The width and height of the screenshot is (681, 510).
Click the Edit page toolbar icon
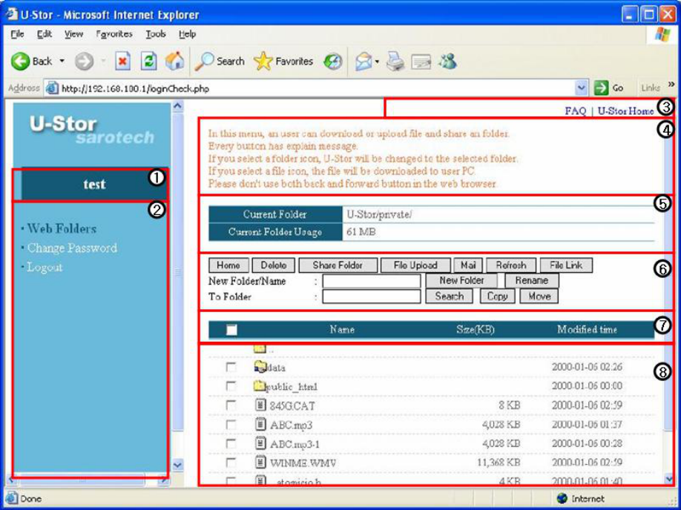pos(421,62)
